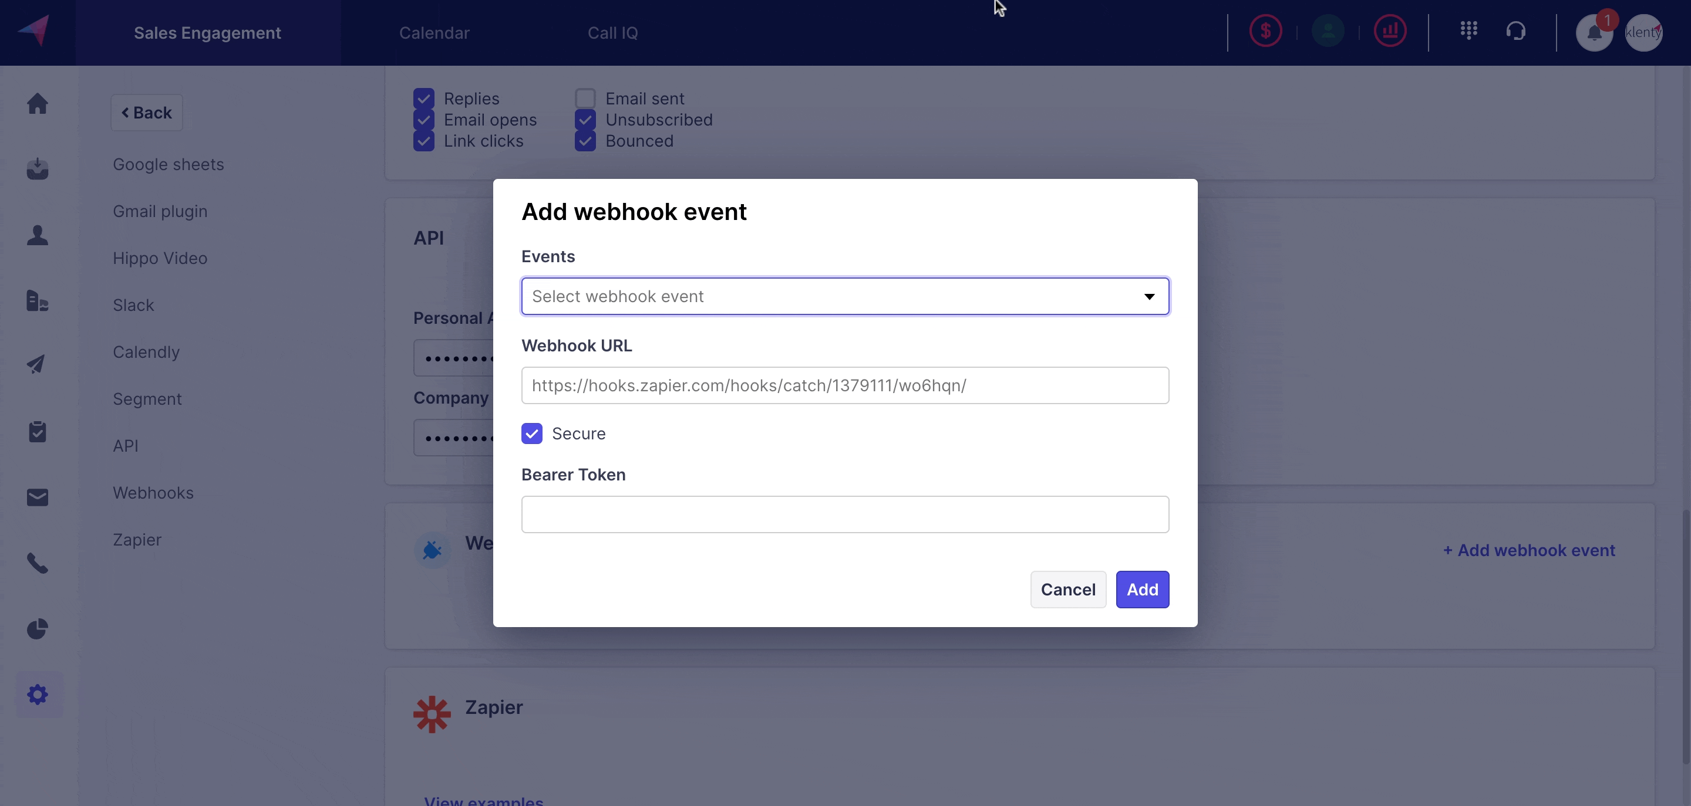Click the Add button in dialog
1691x806 pixels.
pyautogui.click(x=1141, y=590)
